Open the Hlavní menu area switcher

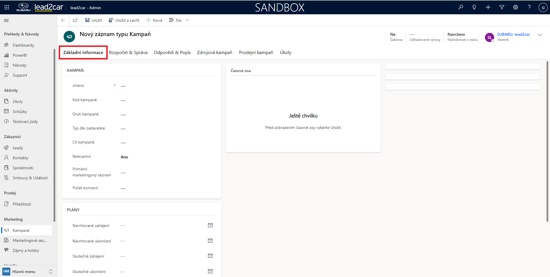[27, 272]
